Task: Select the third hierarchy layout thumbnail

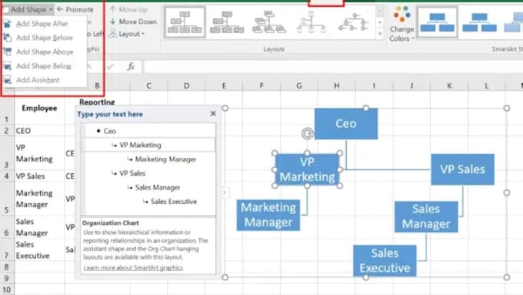Action: click(x=269, y=22)
